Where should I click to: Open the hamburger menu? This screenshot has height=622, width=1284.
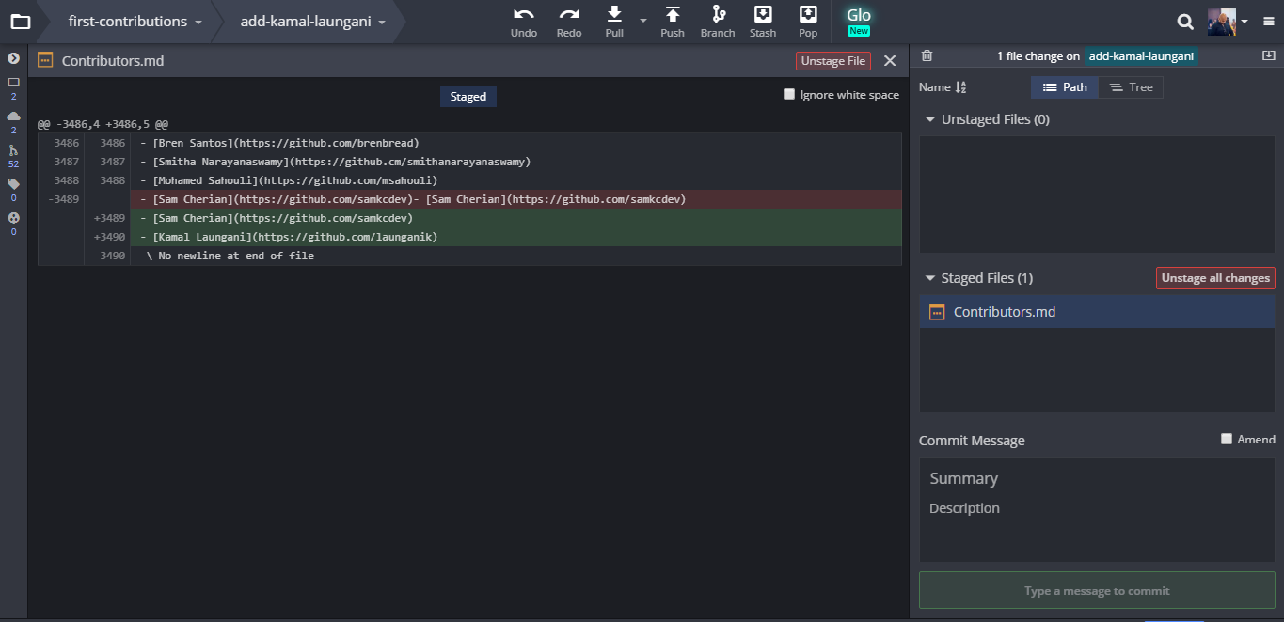(x=1268, y=21)
